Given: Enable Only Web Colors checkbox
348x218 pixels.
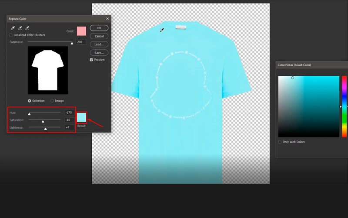Looking at the screenshot, I should click(x=280, y=142).
